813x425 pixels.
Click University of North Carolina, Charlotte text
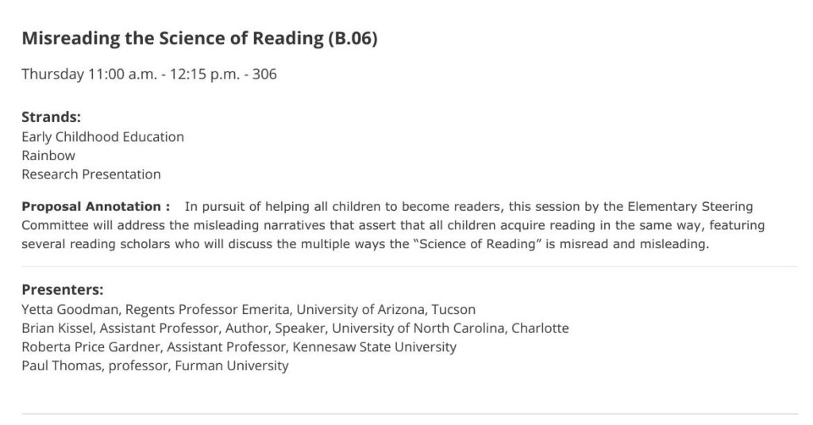tap(450, 328)
